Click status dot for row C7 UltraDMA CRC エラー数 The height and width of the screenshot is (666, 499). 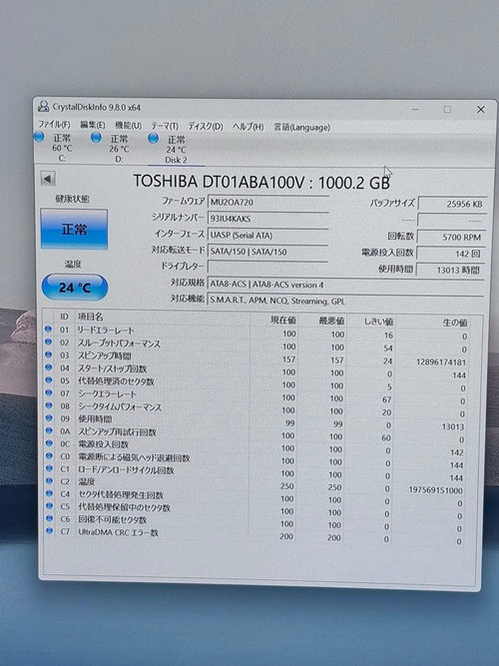49,530
